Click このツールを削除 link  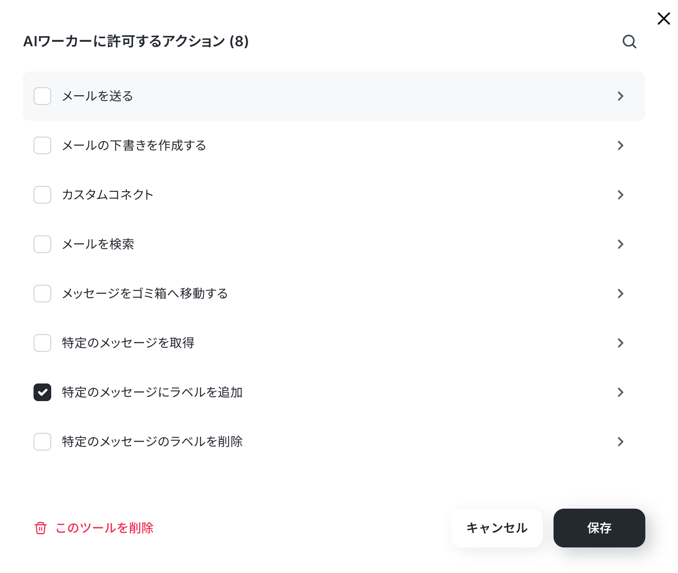[104, 528]
